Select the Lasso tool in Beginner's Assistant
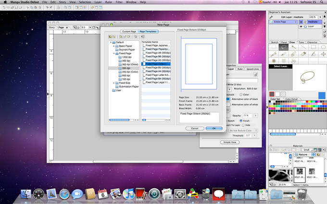Screen dimensions: 327x204 click(x=283, y=47)
